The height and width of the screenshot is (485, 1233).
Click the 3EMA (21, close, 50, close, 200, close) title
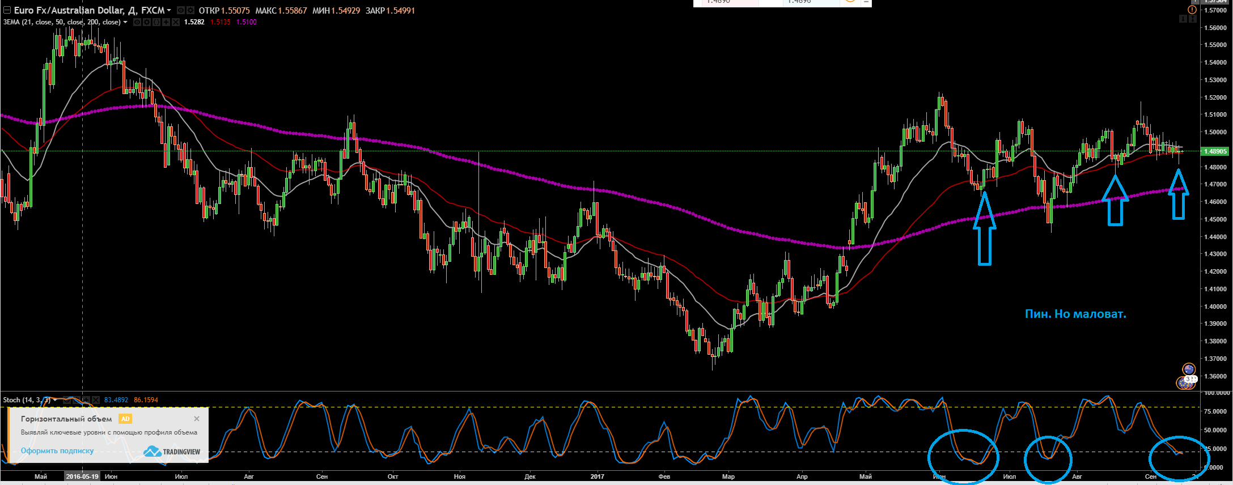click(x=62, y=22)
